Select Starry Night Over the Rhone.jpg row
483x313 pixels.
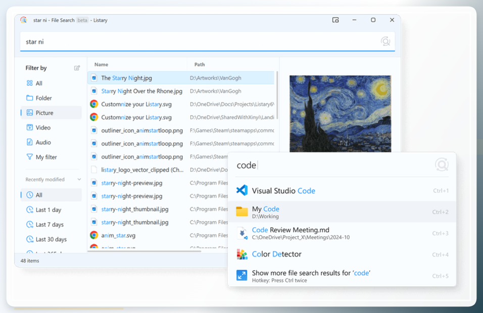point(181,91)
